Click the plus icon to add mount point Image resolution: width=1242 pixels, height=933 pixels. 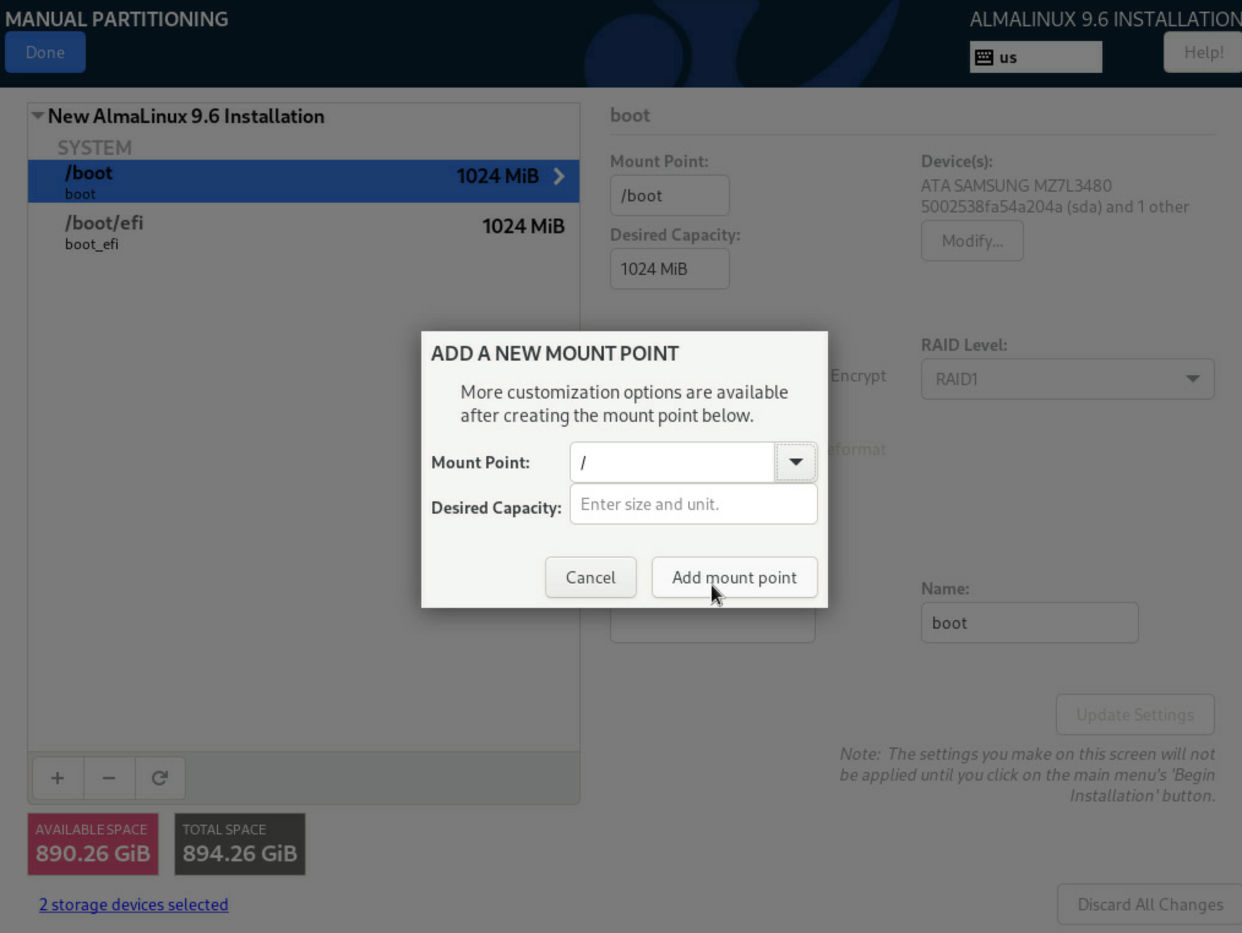[x=58, y=778]
